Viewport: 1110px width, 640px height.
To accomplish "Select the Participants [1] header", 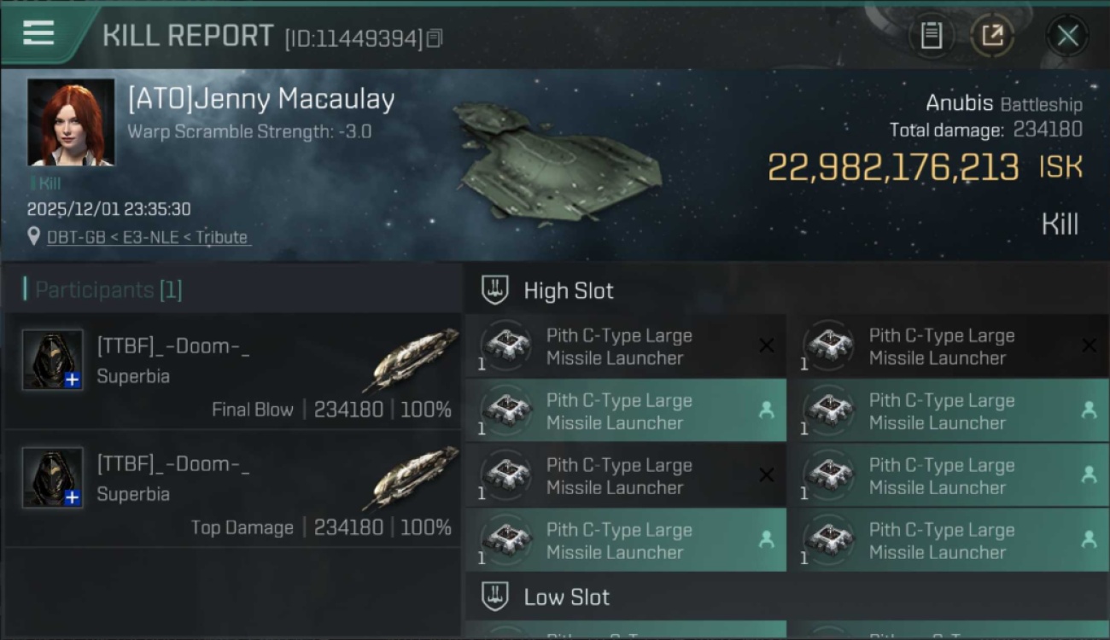I will coord(102,290).
